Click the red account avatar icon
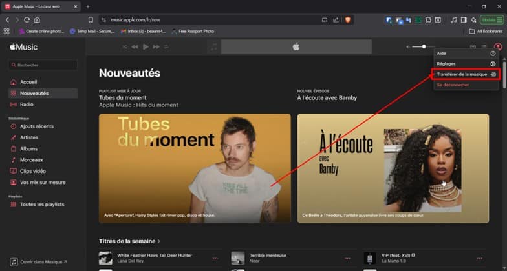507x271 pixels. coord(498,46)
